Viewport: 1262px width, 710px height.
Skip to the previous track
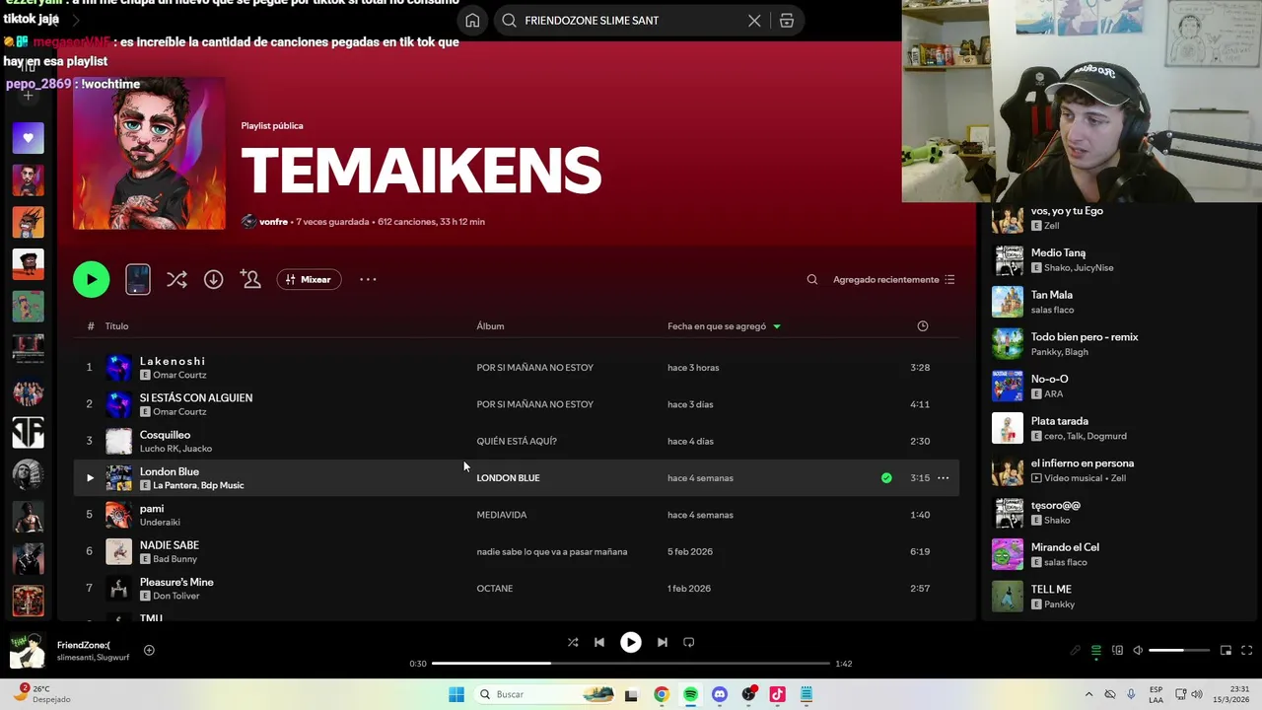[x=599, y=642]
